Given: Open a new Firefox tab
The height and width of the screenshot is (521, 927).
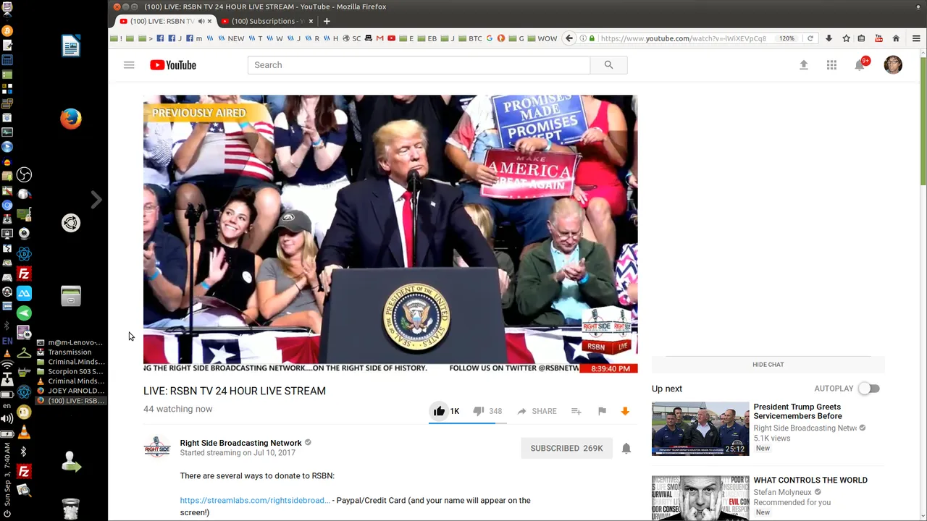Looking at the screenshot, I should point(327,21).
